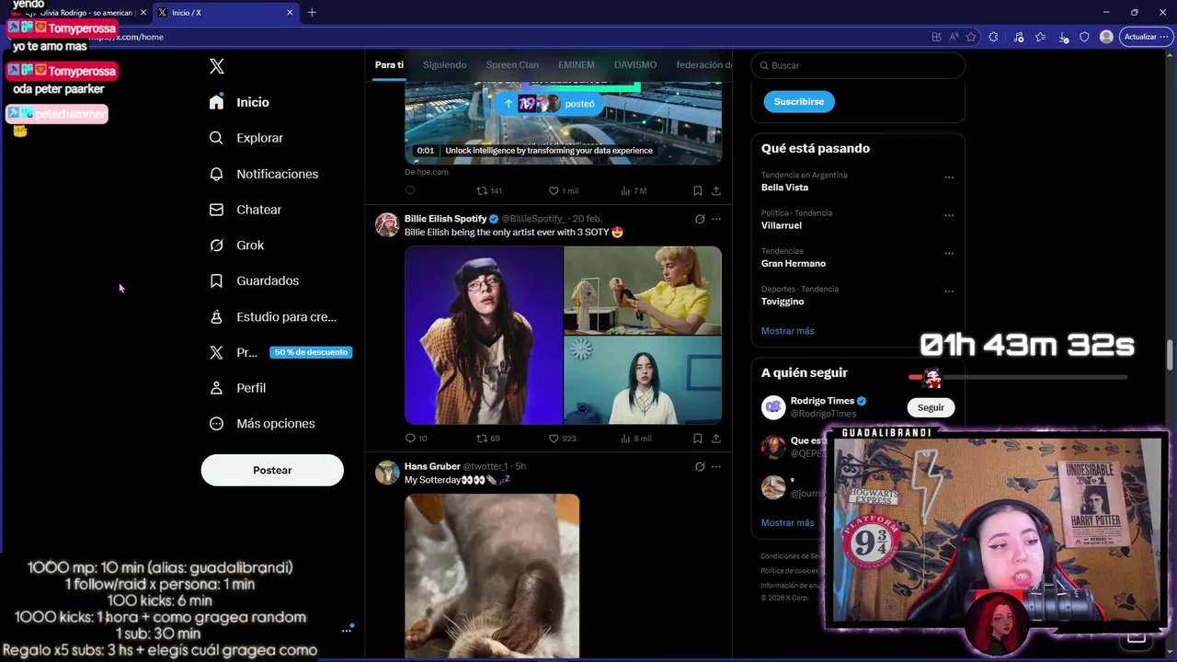The height and width of the screenshot is (662, 1177).
Task: Open browser downloads icon
Action: point(1063,37)
